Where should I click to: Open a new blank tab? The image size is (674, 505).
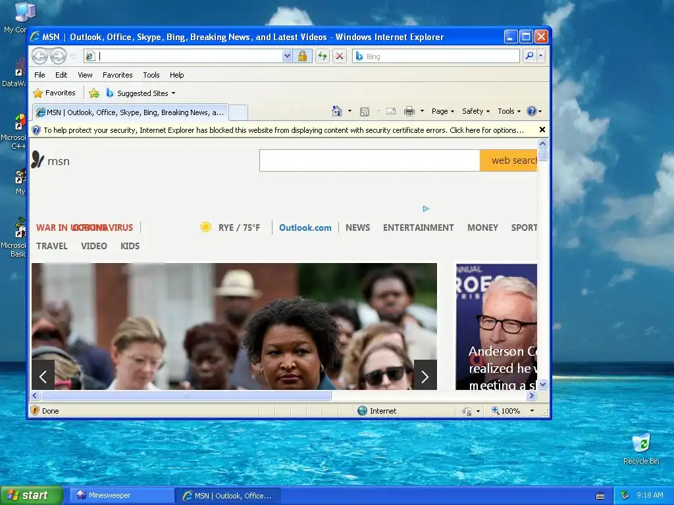(238, 112)
